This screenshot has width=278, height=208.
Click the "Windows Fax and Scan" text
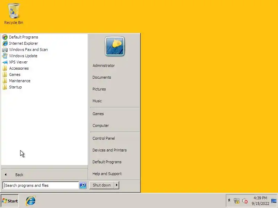28,50
